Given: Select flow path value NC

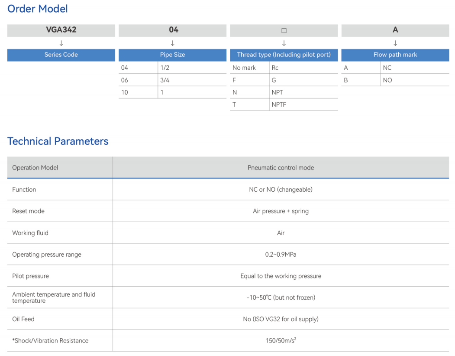Looking at the screenshot, I should (387, 68).
